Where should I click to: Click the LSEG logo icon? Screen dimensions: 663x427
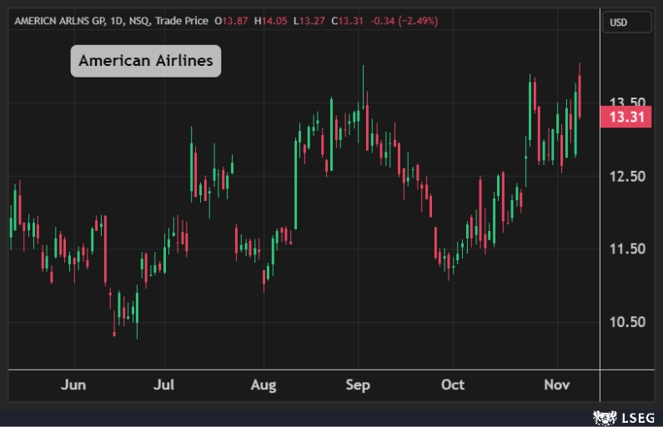602,415
